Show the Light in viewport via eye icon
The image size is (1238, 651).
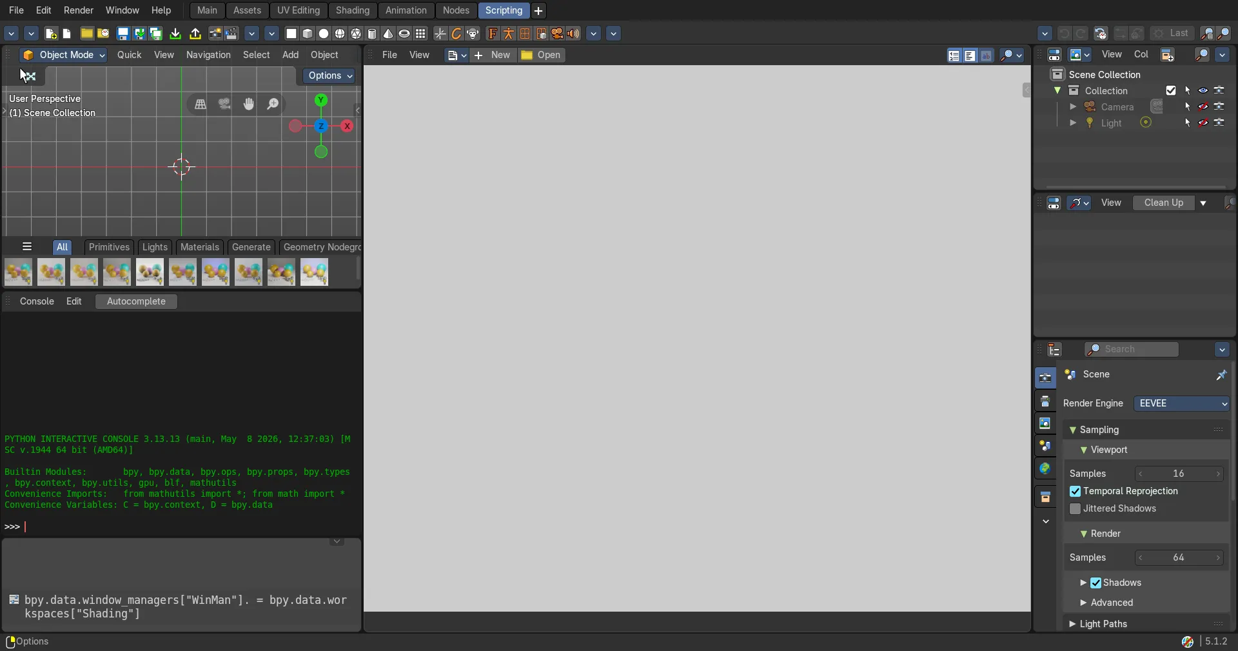[1203, 123]
